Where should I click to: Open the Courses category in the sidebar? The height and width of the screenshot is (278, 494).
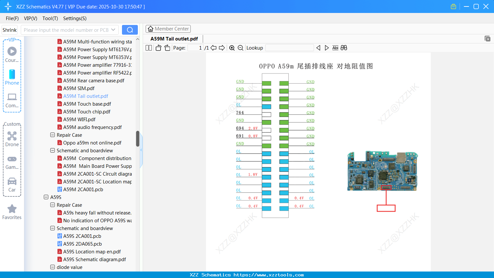[x=12, y=54]
